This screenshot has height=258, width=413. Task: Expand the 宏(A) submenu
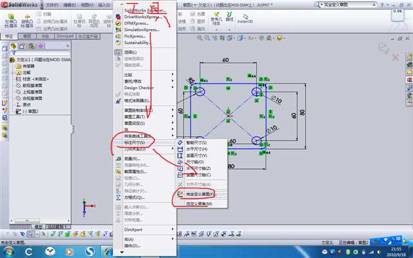pos(173,239)
